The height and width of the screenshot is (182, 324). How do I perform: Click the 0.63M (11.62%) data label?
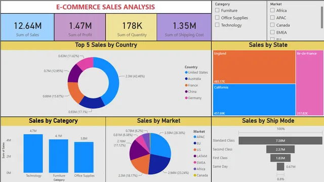(69, 56)
